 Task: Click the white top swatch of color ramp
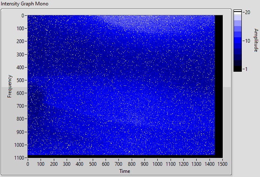click(238, 11)
